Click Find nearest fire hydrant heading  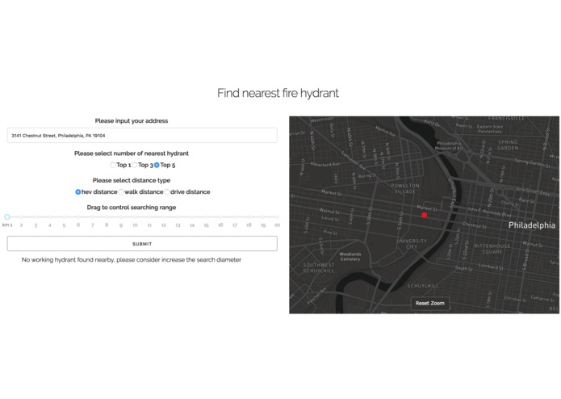click(x=278, y=93)
